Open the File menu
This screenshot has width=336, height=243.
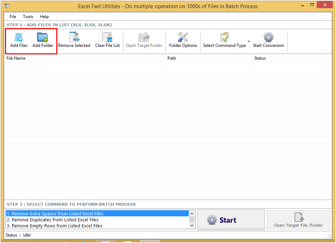coord(13,16)
